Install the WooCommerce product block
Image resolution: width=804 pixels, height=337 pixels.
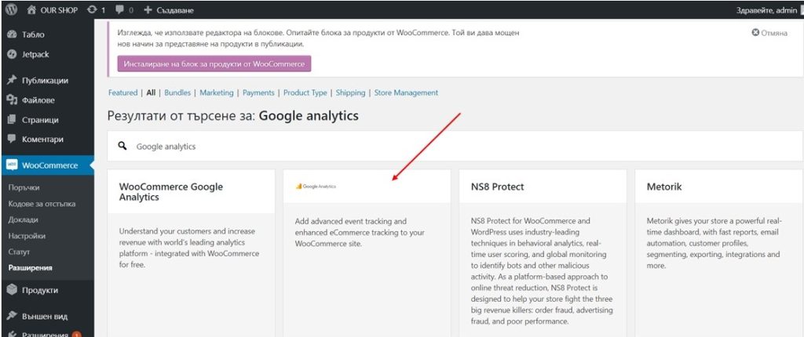[x=214, y=64]
